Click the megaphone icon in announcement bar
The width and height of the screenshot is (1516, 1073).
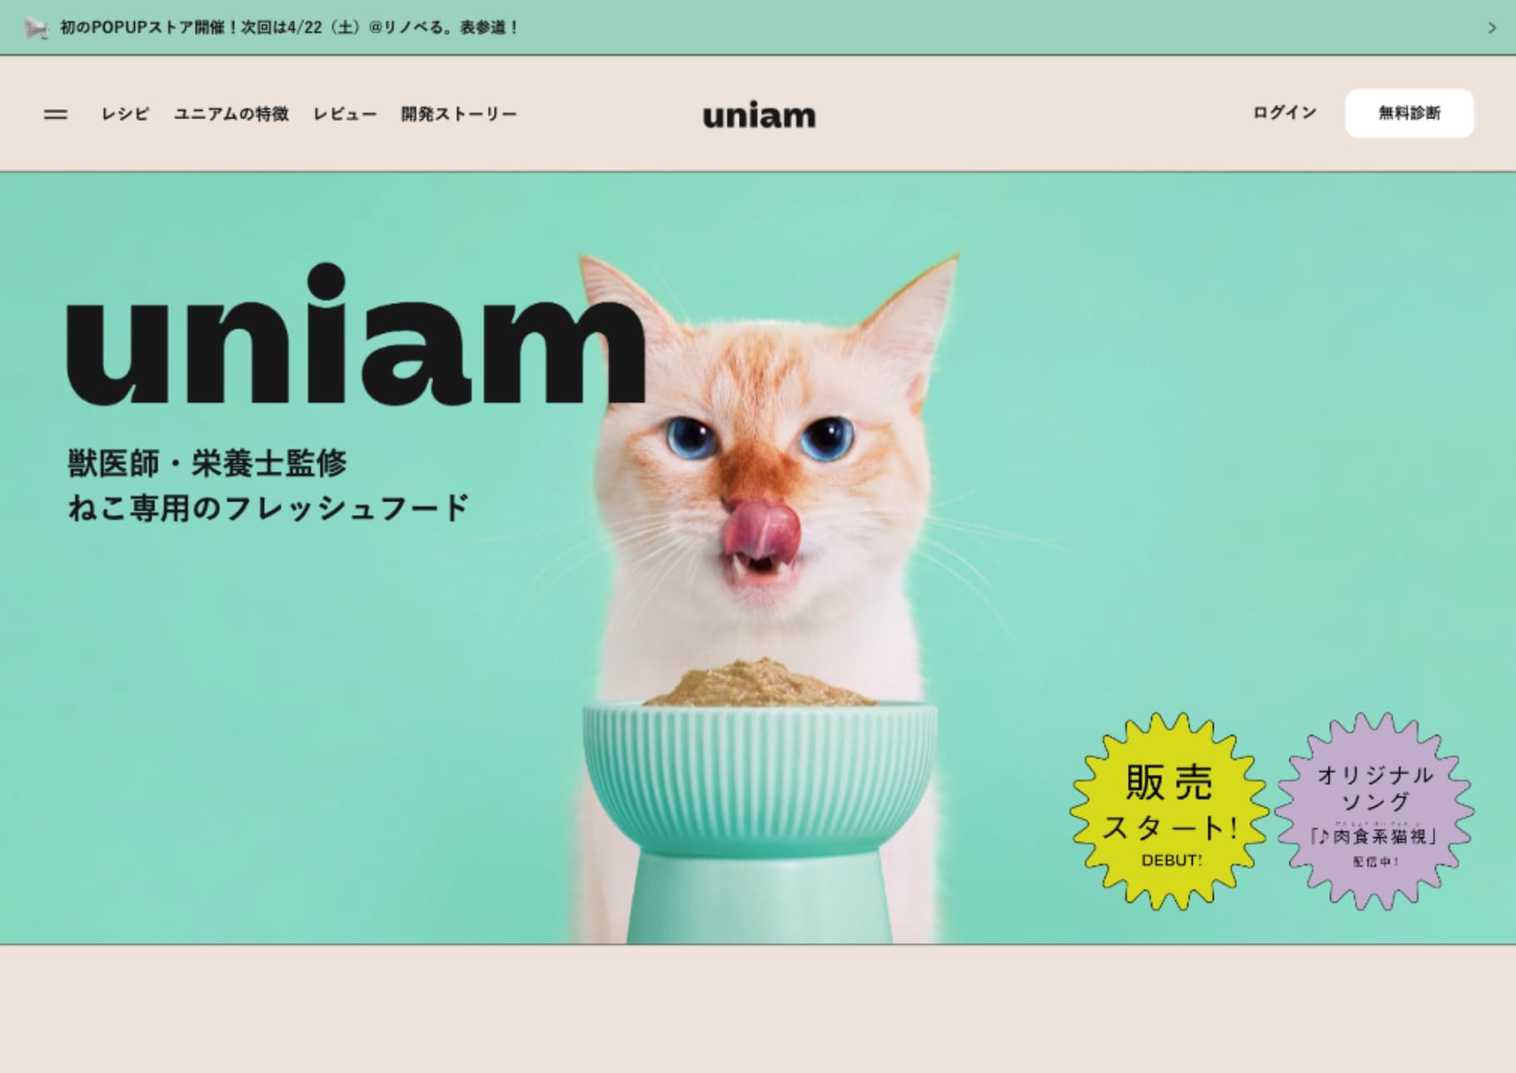point(36,28)
